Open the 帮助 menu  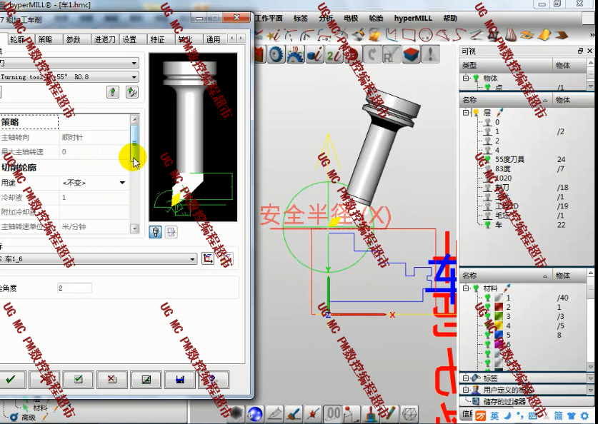pyautogui.click(x=450, y=19)
